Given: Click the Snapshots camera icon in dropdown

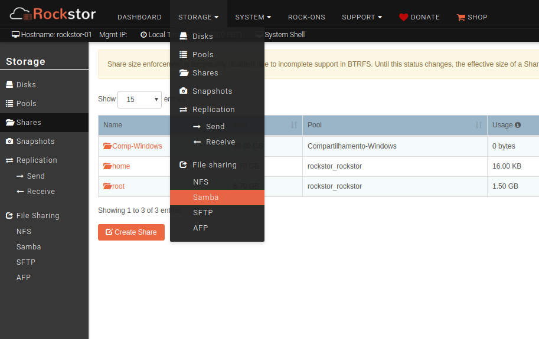Looking at the screenshot, I should [184, 91].
